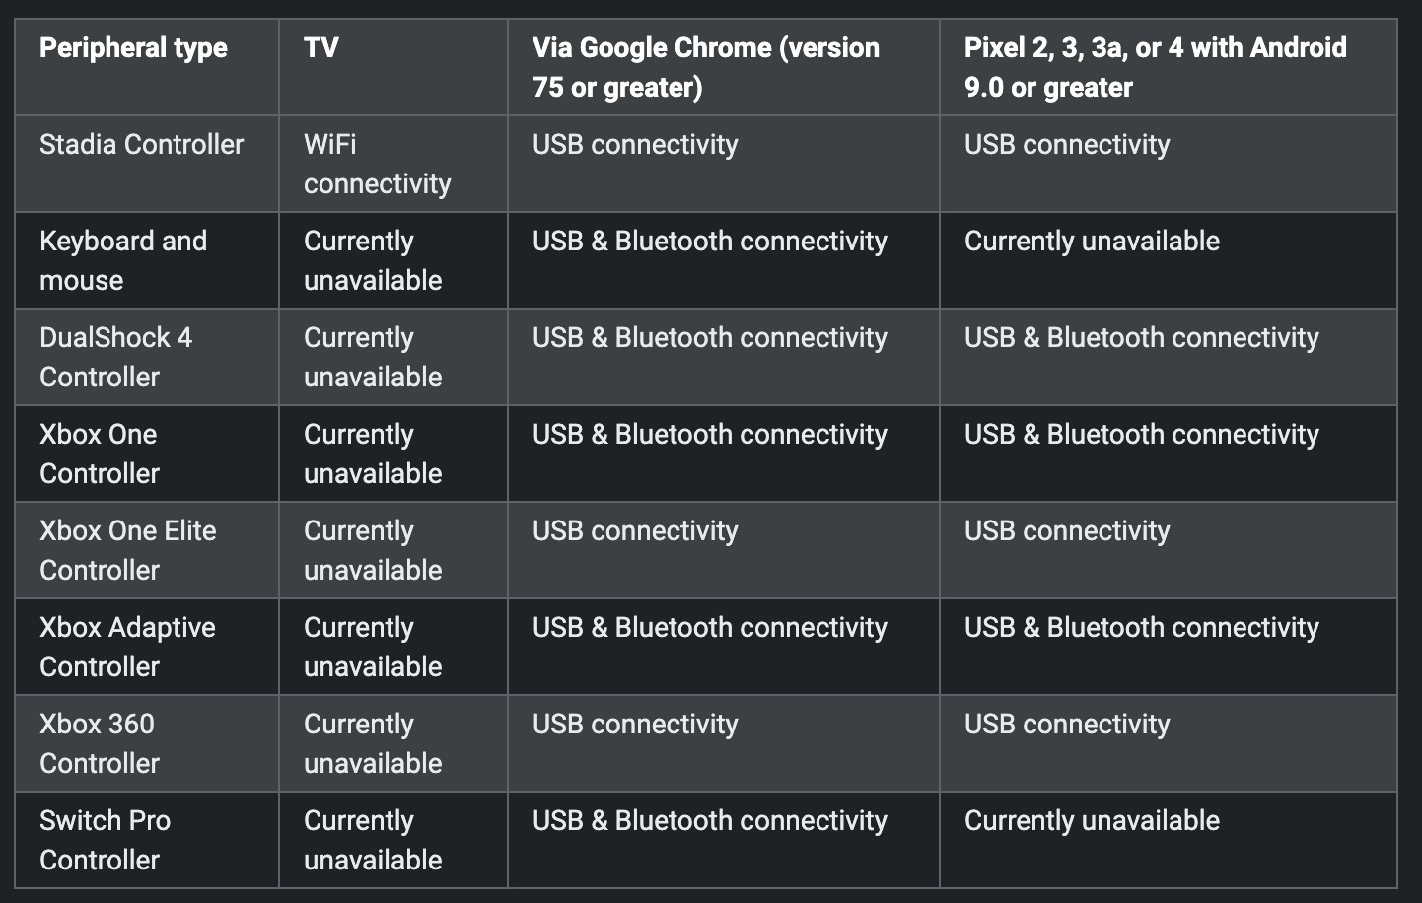This screenshot has width=1422, height=903.
Task: Click Xbox 360 Chrome 'USB connectivity' cell
Action: click(x=635, y=725)
